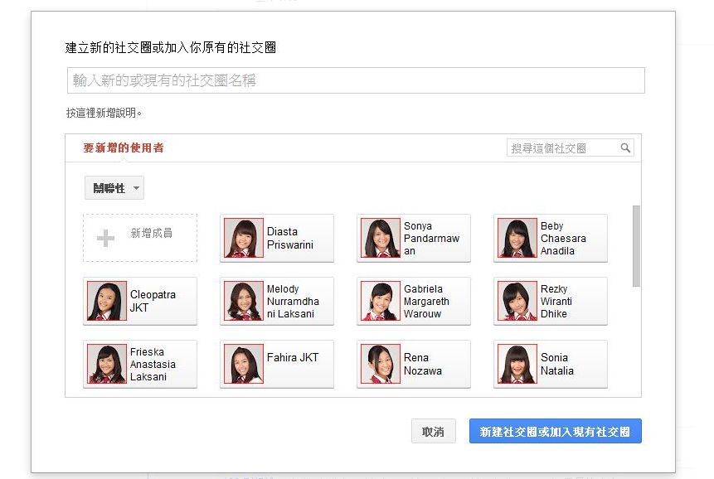Choose Gabriela Margareth Warouw card

414,302
